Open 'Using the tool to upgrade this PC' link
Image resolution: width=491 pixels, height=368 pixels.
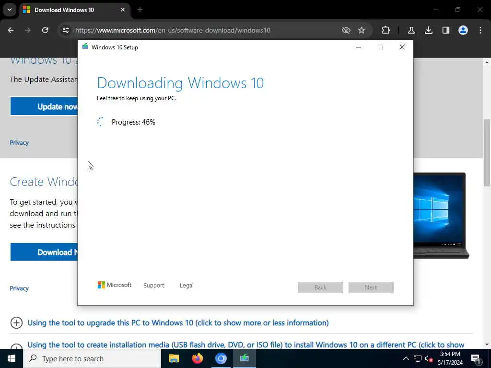(x=178, y=322)
